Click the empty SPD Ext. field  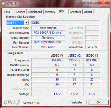point(92,42)
